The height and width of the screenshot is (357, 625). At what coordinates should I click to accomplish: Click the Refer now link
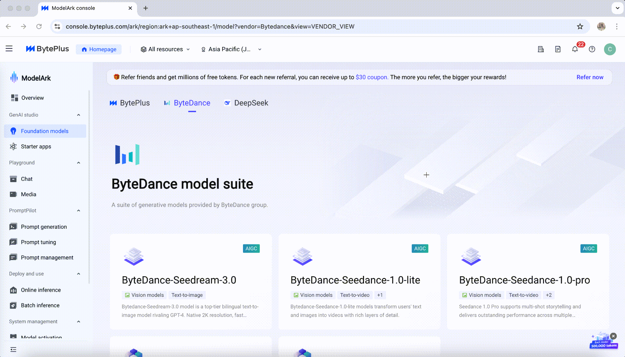point(590,77)
